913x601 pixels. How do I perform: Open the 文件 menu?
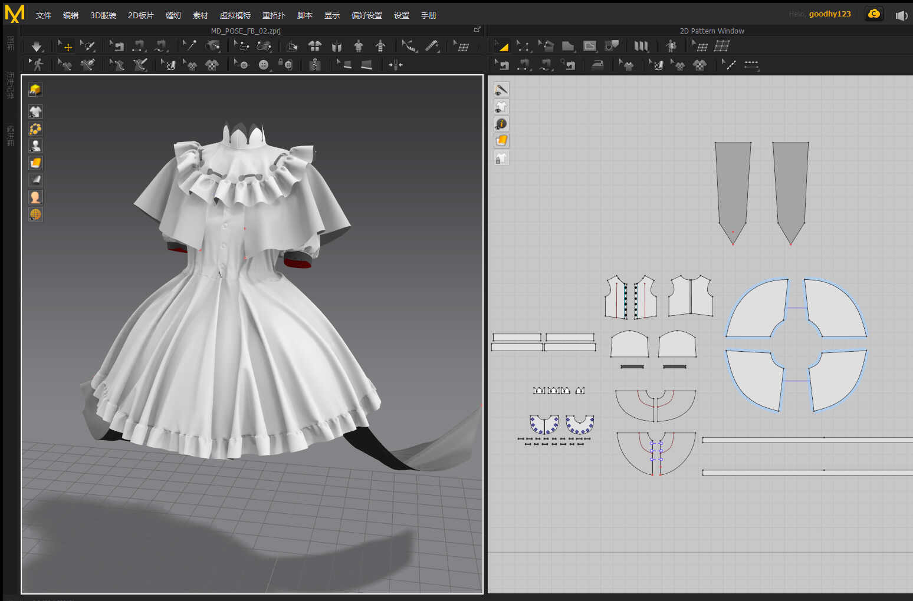tap(44, 15)
